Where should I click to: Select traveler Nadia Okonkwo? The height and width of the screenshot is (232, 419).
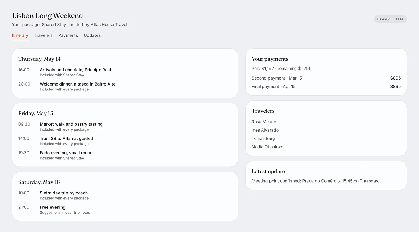(x=267, y=147)
